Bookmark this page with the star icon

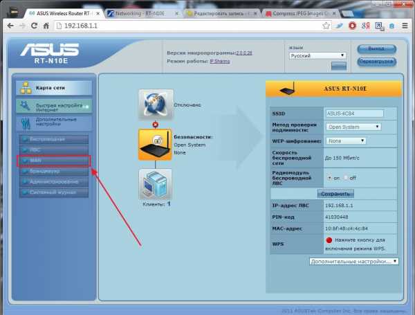(x=326, y=26)
